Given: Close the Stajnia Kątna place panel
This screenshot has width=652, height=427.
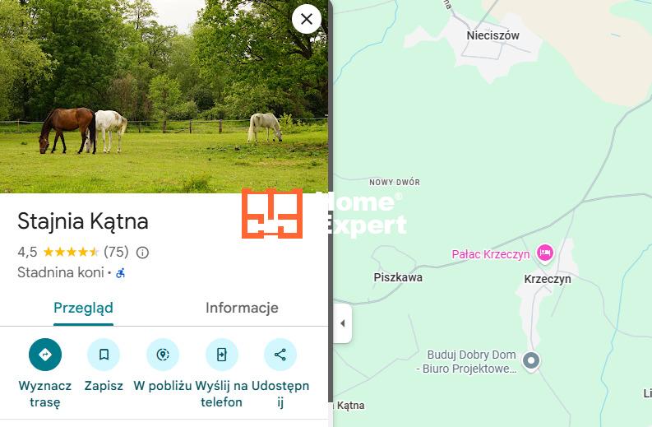Looking at the screenshot, I should [x=307, y=19].
